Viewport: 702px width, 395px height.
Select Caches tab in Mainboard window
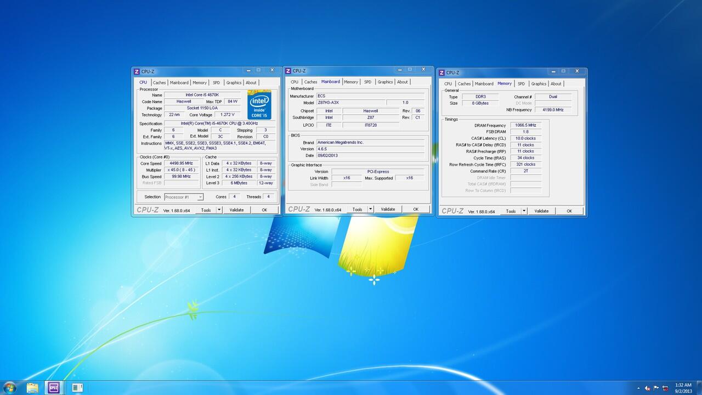(x=310, y=82)
